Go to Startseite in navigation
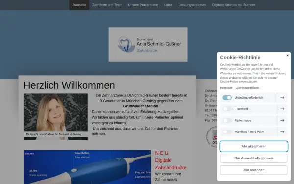The image size is (294, 184). pyautogui.click(x=79, y=5)
